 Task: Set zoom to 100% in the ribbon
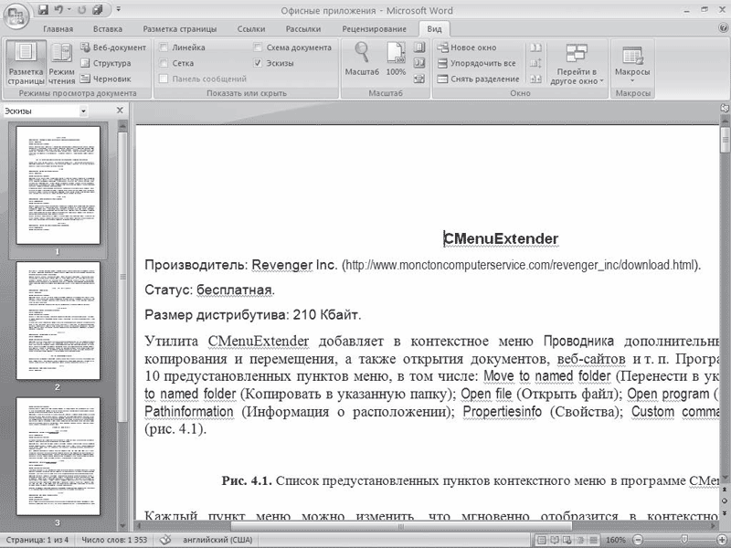tap(396, 58)
